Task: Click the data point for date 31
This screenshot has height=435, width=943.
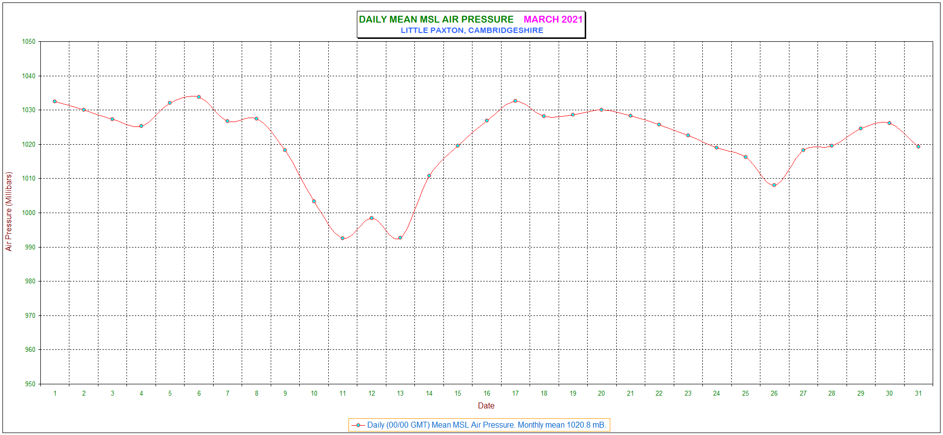Action: (918, 147)
